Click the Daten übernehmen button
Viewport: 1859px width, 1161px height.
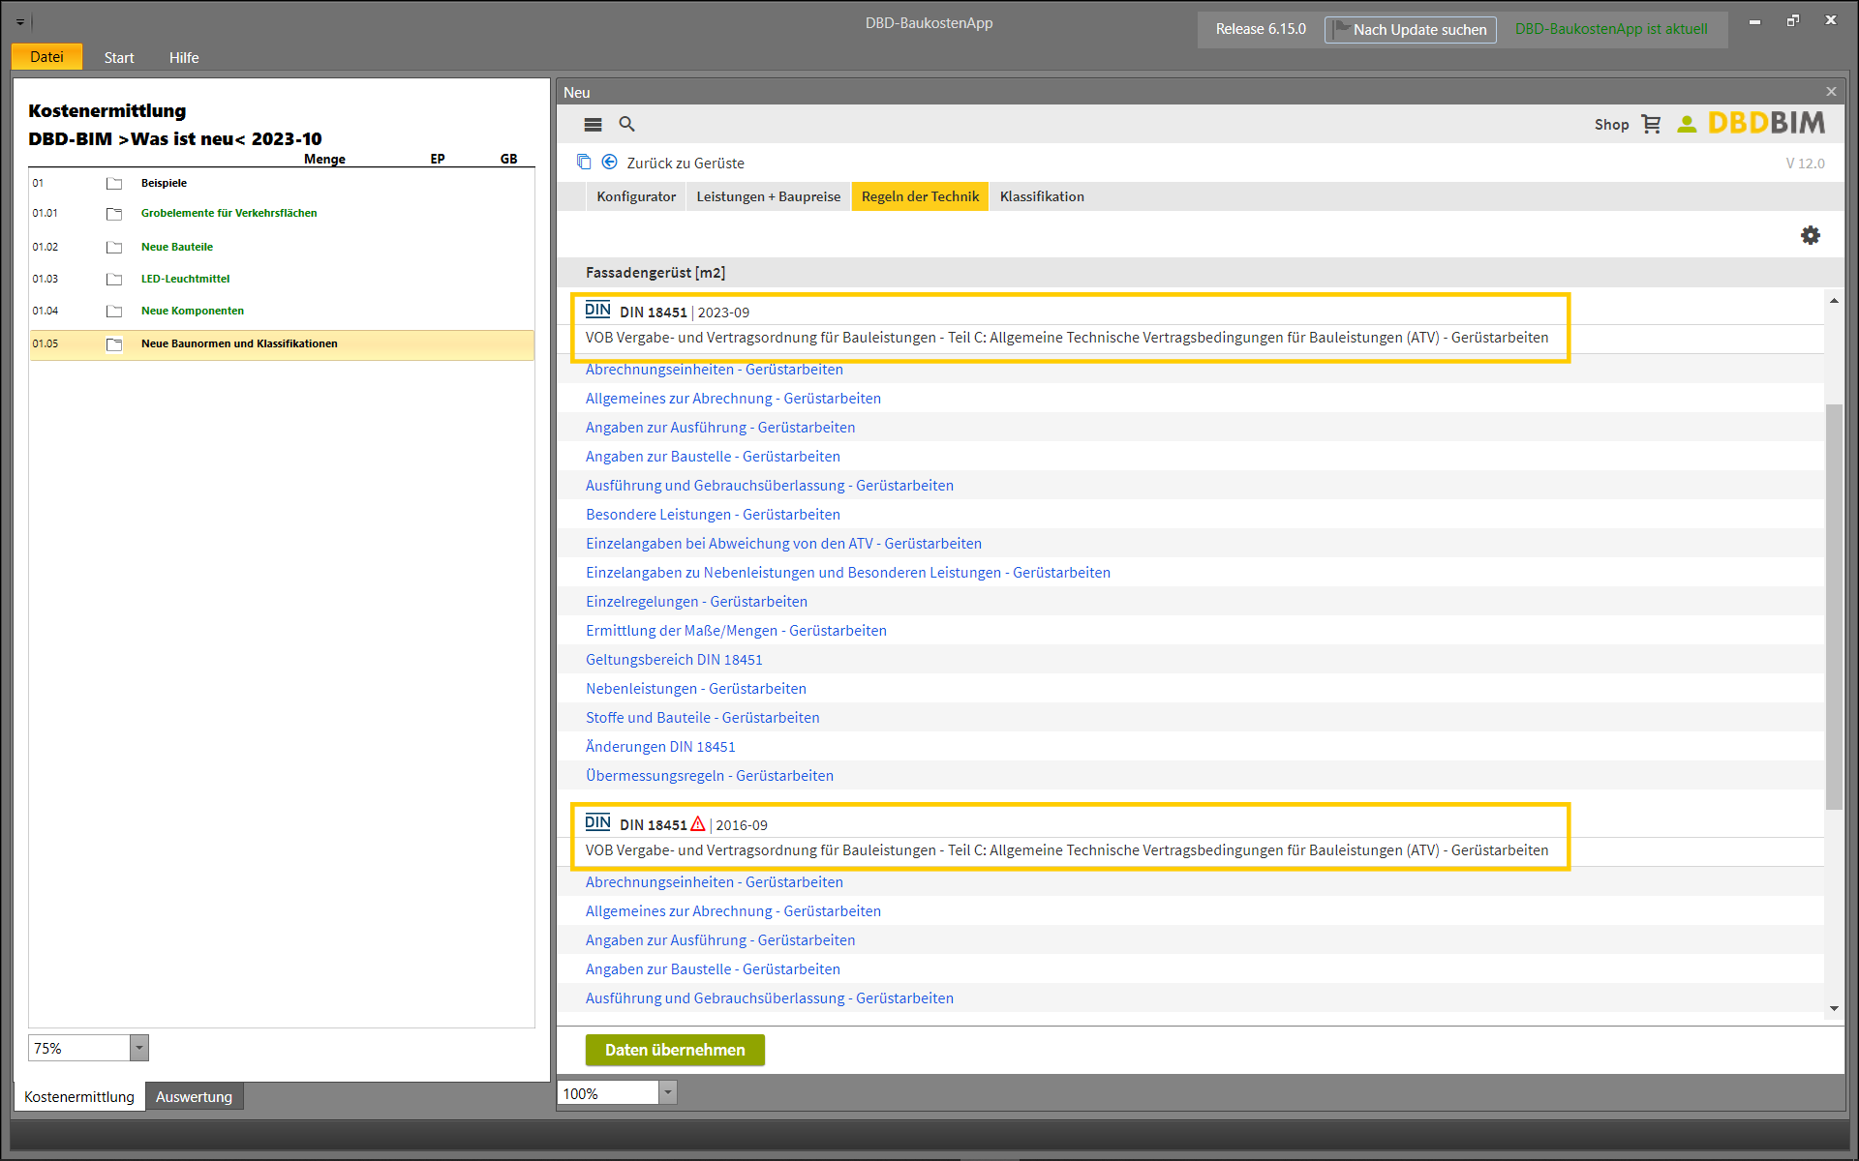coord(675,1050)
